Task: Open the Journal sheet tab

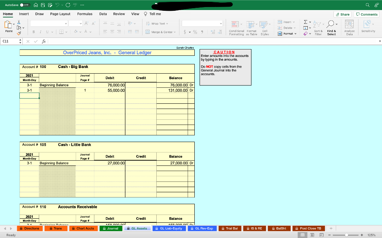Action: click(110, 228)
